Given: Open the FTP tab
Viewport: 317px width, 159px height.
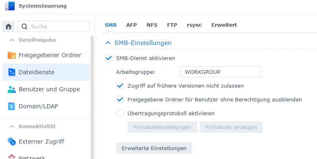Looking at the screenshot, I should [x=172, y=25].
